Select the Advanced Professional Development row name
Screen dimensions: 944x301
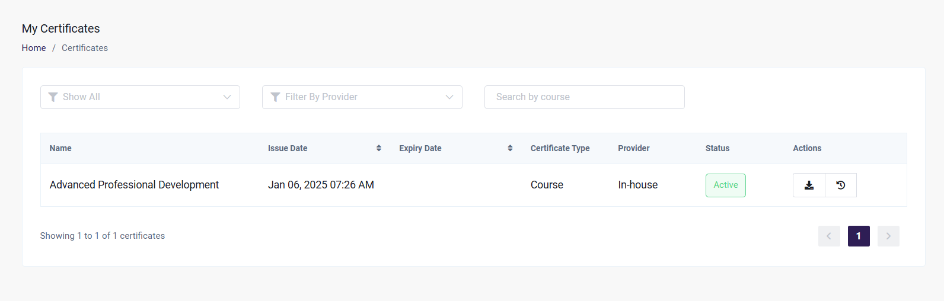pyautogui.click(x=134, y=185)
